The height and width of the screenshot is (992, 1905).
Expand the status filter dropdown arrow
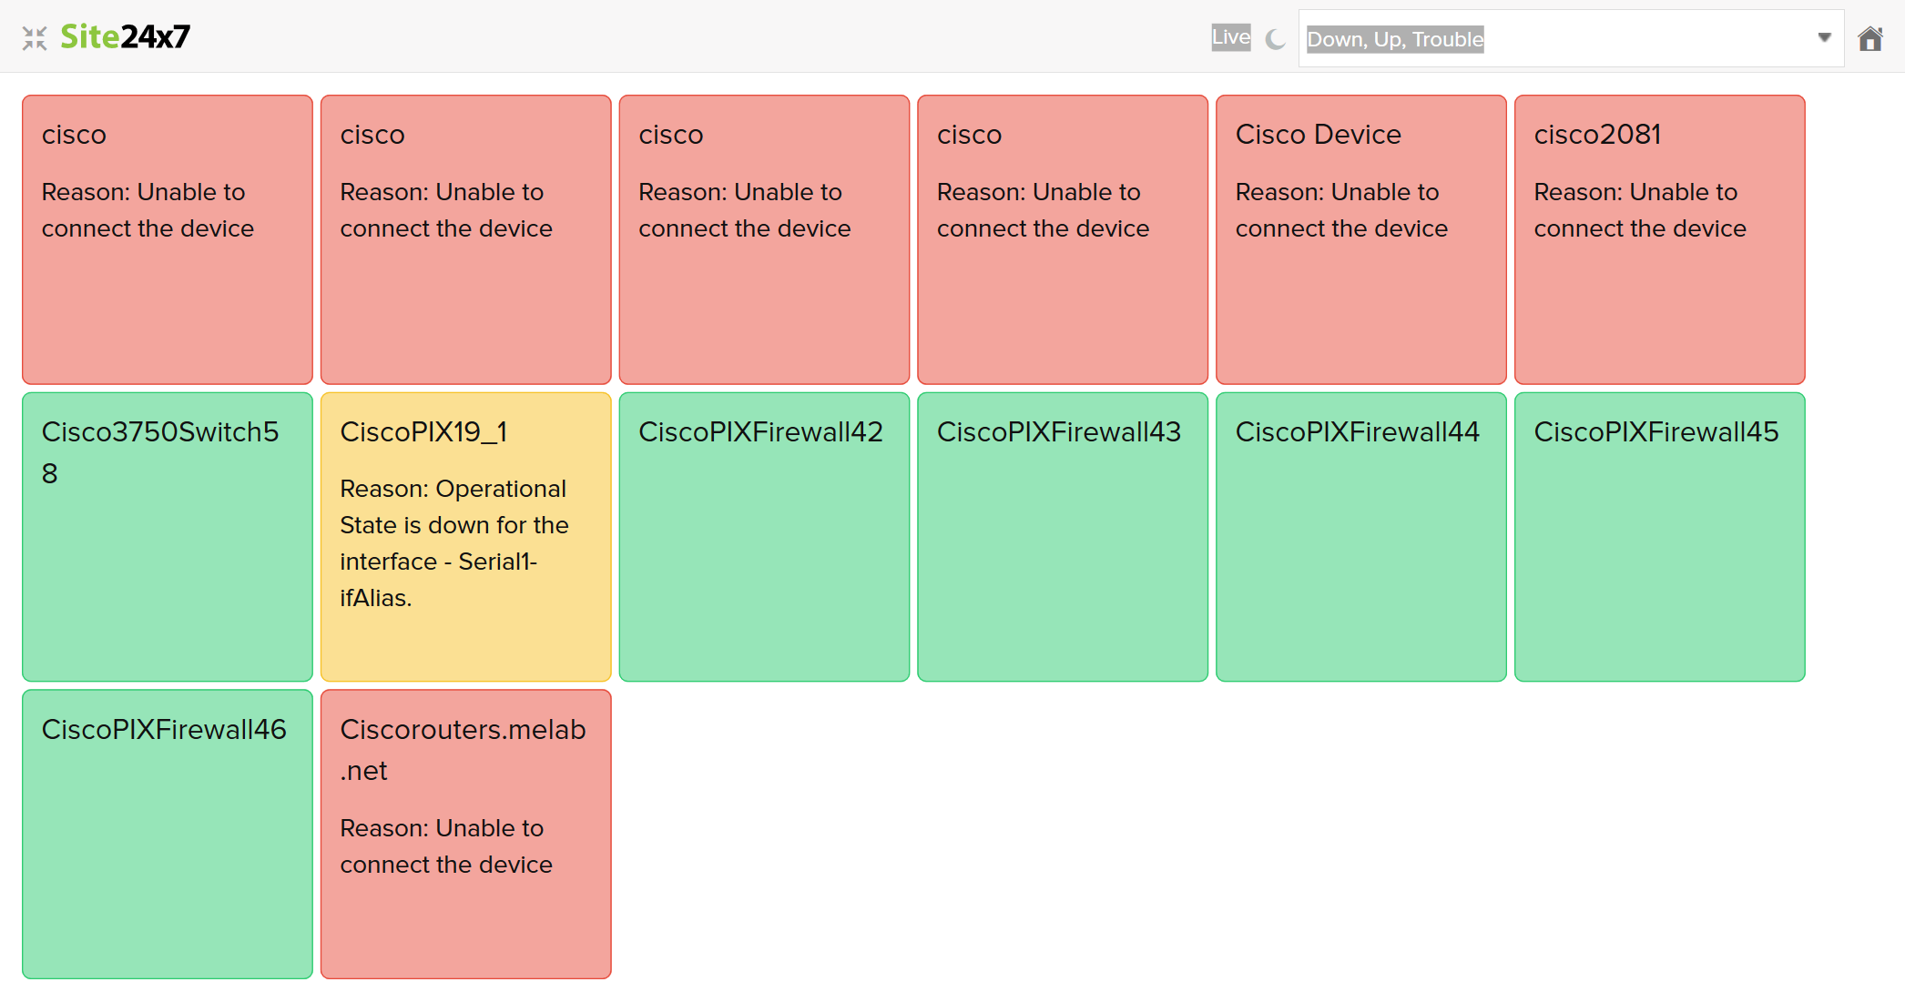1824,38
